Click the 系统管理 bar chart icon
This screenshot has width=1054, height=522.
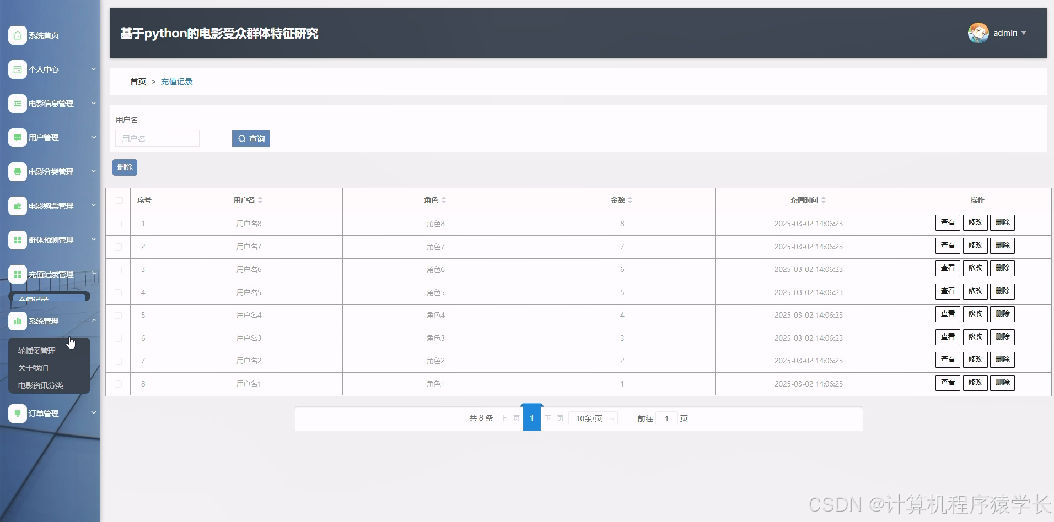pos(18,321)
